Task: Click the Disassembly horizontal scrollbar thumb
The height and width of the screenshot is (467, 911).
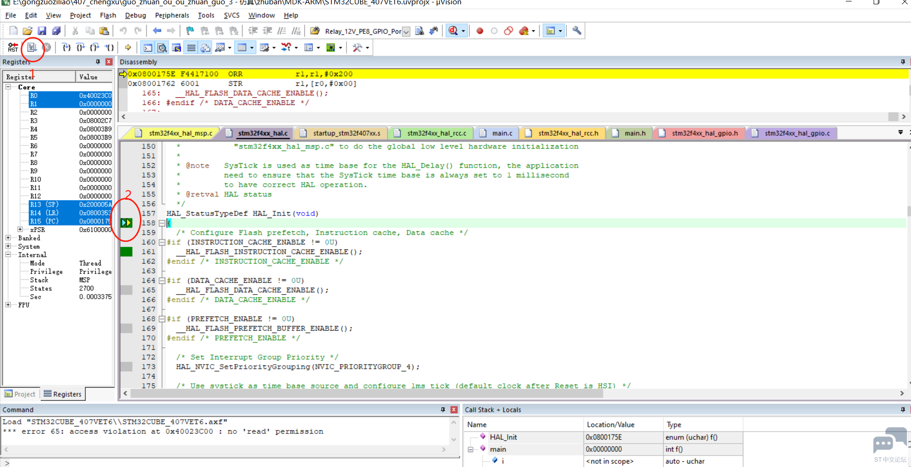Action: tap(893, 116)
